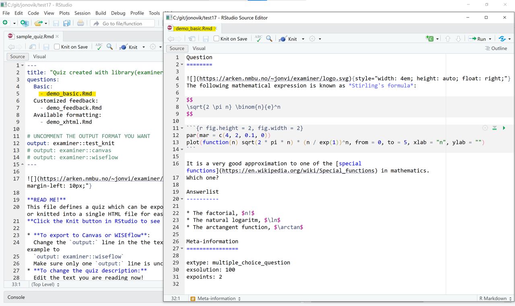
Task: Click main toolbar Save icon
Action: pyautogui.click(x=56, y=23)
